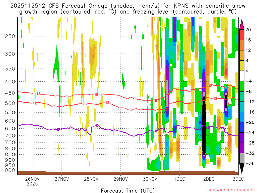Click the colorbar value -20 label
The height and width of the screenshot is (193, 257).
pos(250,122)
